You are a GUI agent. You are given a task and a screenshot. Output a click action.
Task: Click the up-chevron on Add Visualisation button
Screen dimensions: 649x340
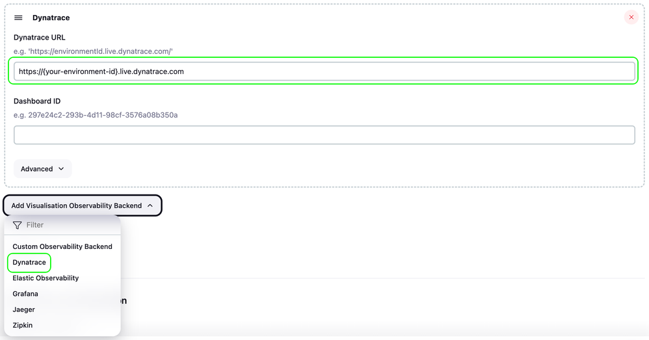(150, 205)
